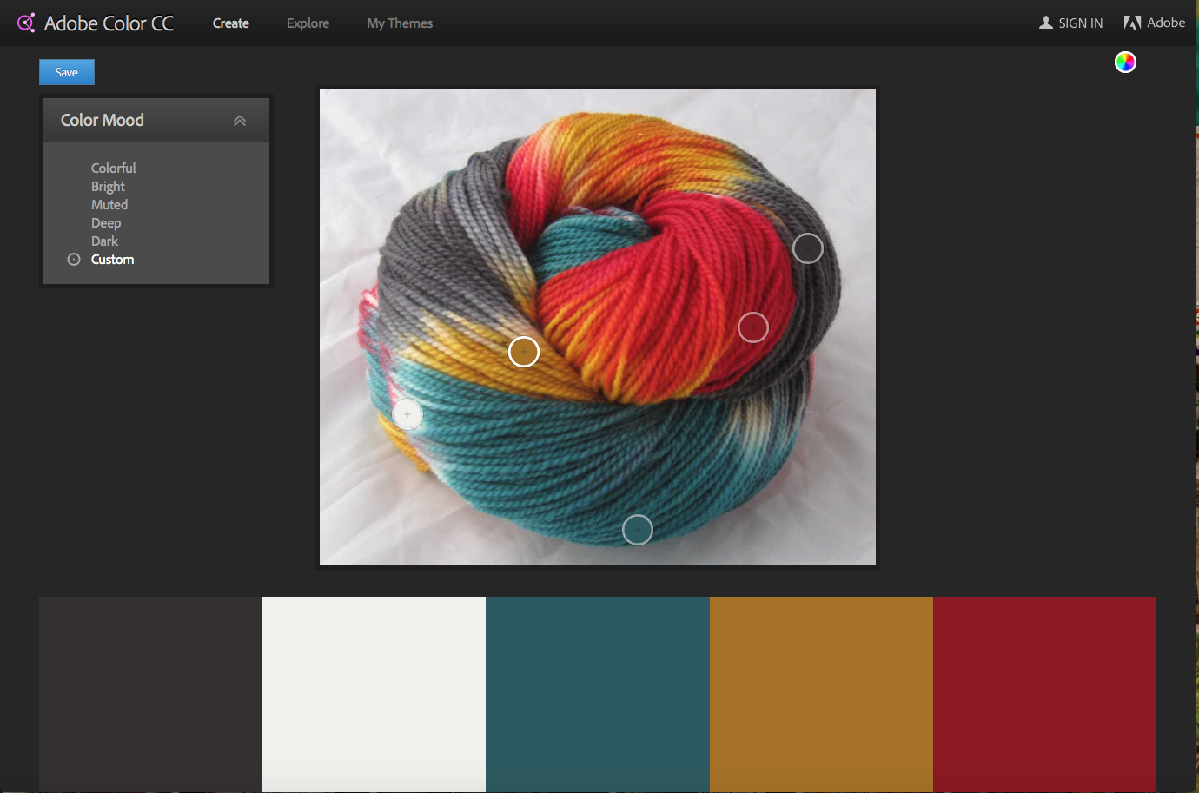The height and width of the screenshot is (793, 1199).
Task: Click the user silhouette icon beside SIGN IN
Action: pos(1046,23)
